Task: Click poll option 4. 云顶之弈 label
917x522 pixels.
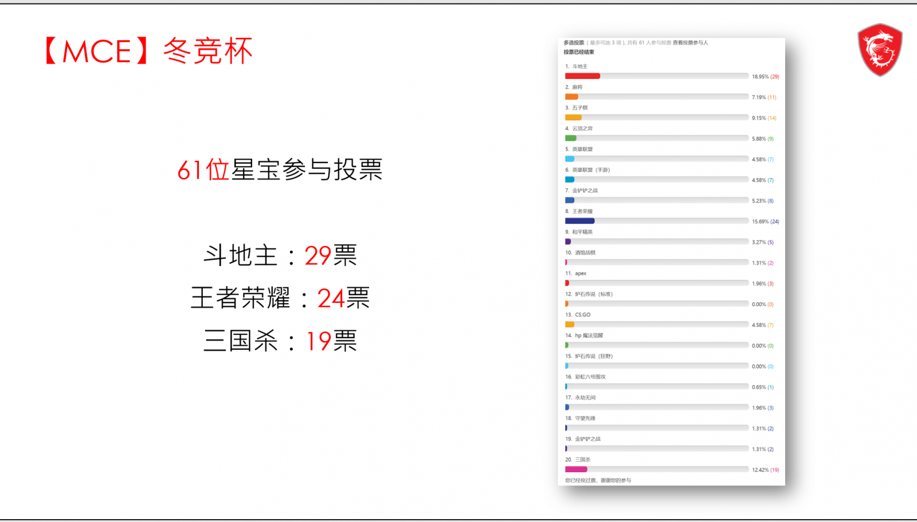Action: [x=579, y=128]
